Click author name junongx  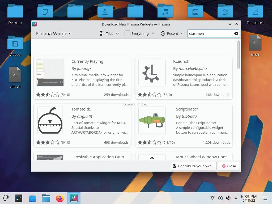click(84, 69)
